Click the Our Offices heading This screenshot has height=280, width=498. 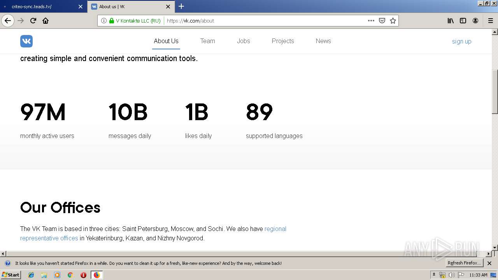pyautogui.click(x=60, y=208)
